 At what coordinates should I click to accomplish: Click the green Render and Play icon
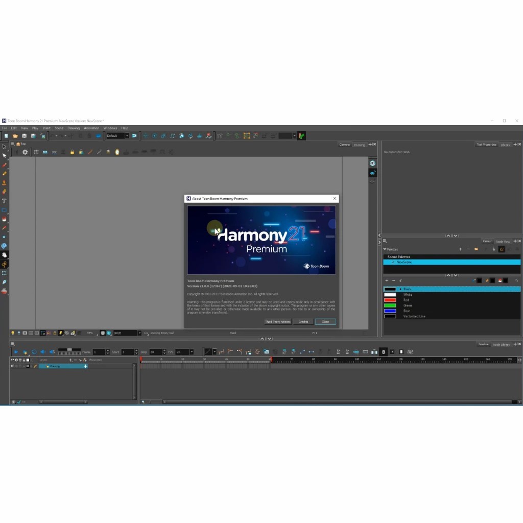point(301,136)
